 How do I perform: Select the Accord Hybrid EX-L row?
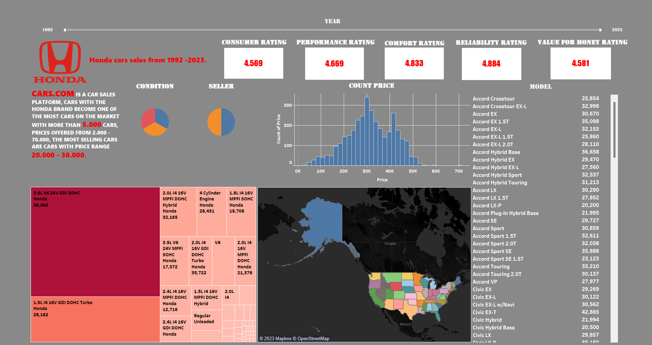[x=536, y=167]
